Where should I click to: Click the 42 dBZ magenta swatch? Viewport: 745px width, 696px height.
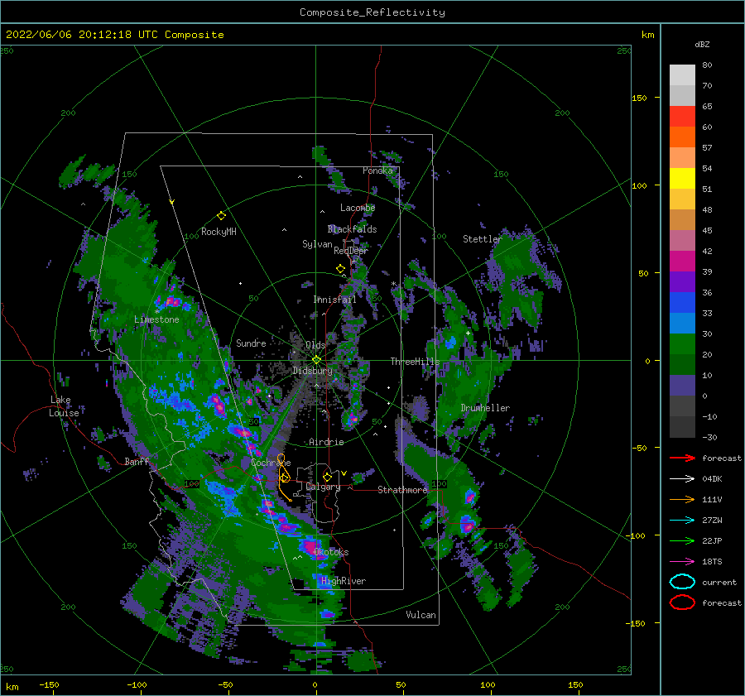pos(682,261)
